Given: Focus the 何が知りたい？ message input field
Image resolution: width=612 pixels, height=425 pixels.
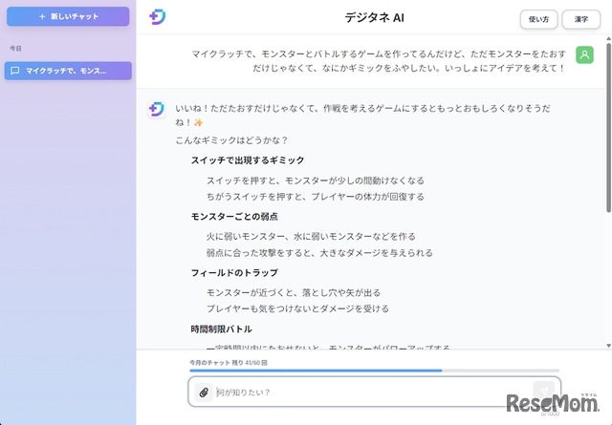Looking at the screenshot, I should click(374, 392).
